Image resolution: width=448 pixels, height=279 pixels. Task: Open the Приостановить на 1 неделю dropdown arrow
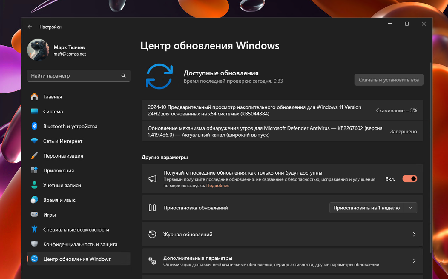(411, 208)
